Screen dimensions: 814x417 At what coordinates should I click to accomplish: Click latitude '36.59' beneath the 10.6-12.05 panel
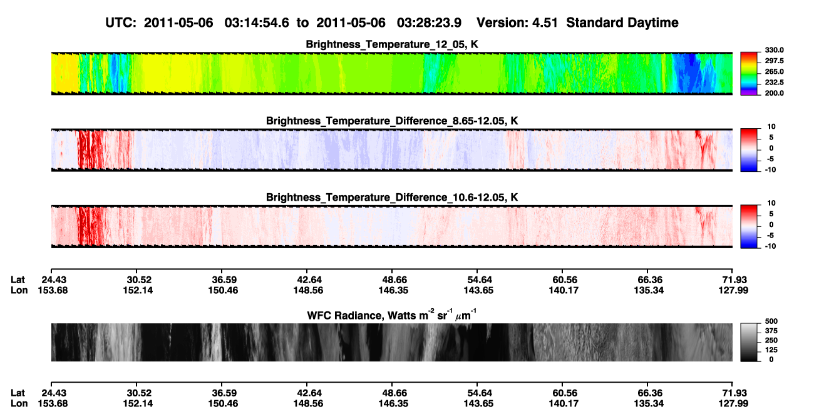coord(222,279)
